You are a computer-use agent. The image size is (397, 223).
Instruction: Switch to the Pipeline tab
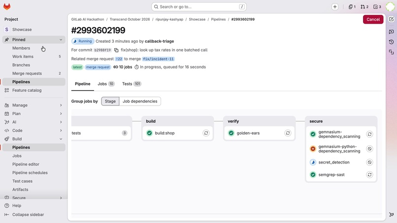tap(83, 84)
